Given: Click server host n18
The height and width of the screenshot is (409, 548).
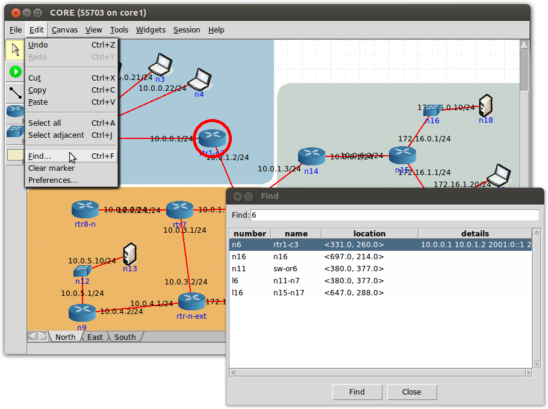Looking at the screenshot, I should pyautogui.click(x=485, y=105).
